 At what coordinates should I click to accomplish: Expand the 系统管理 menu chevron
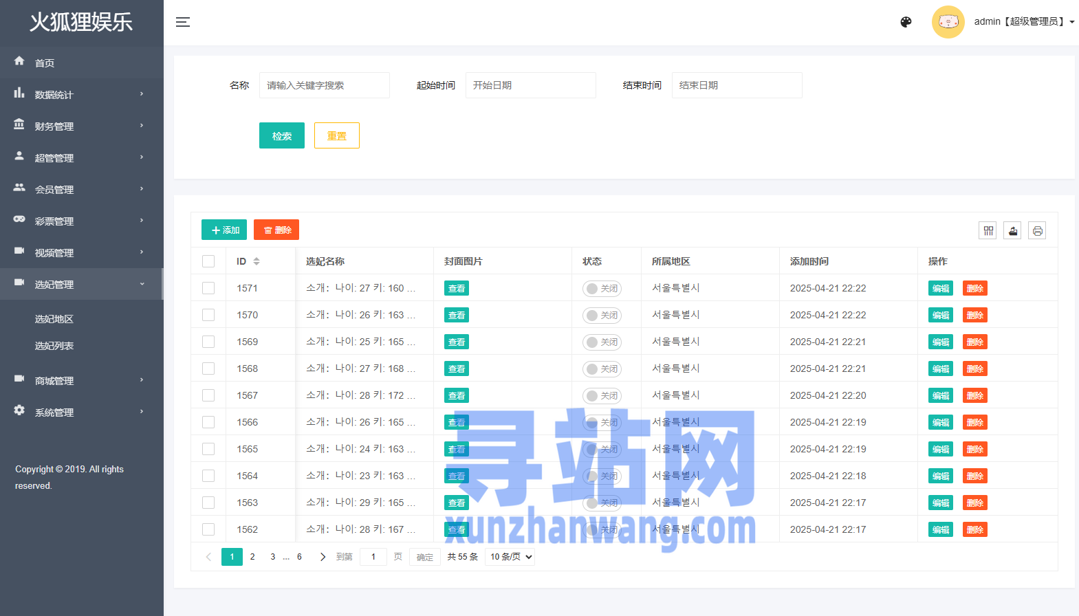pyautogui.click(x=142, y=411)
